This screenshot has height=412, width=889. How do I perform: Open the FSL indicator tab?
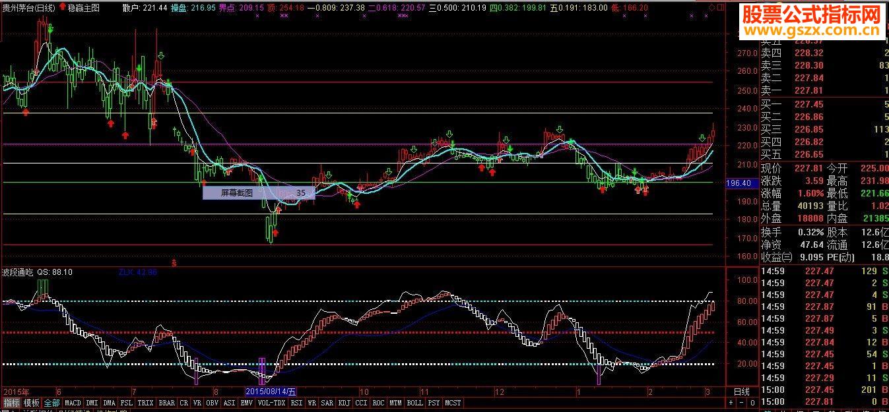click(127, 402)
